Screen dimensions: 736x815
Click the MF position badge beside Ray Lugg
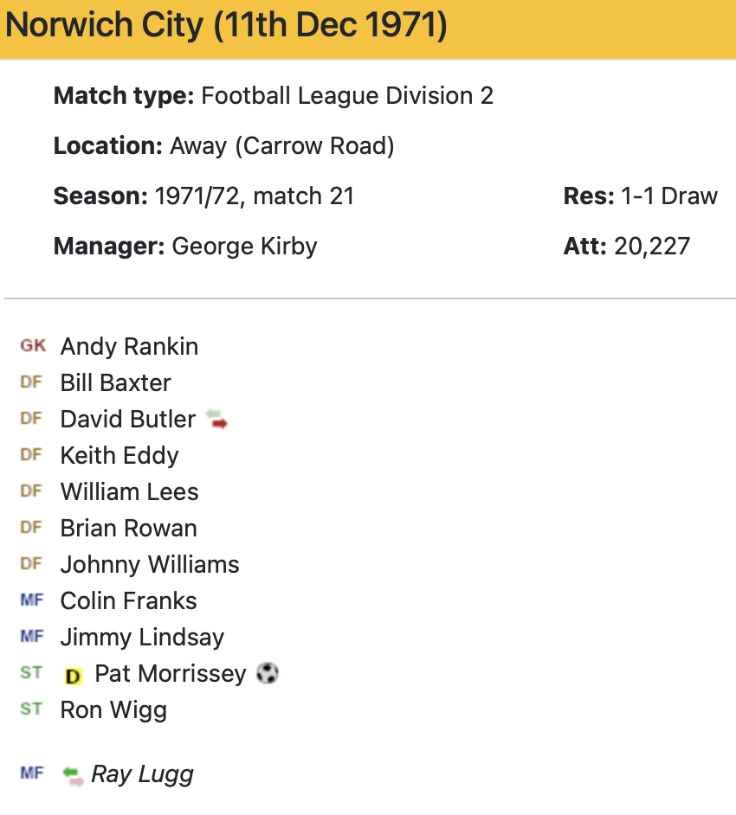click(31, 773)
